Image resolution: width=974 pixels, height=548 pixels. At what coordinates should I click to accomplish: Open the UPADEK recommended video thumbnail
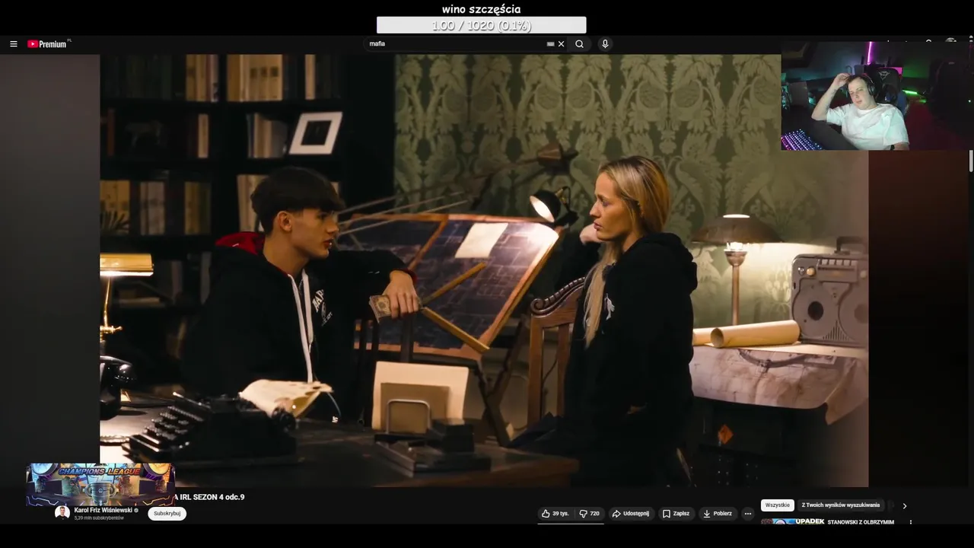coord(792,522)
